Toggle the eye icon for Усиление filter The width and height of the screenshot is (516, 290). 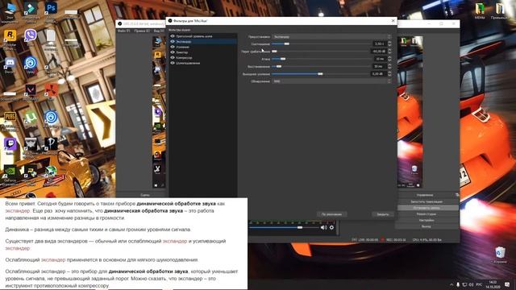pyautogui.click(x=173, y=47)
